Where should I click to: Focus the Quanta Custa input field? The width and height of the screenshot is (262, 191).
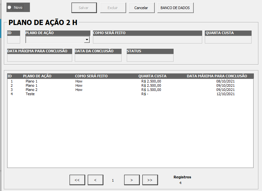pos(228,40)
